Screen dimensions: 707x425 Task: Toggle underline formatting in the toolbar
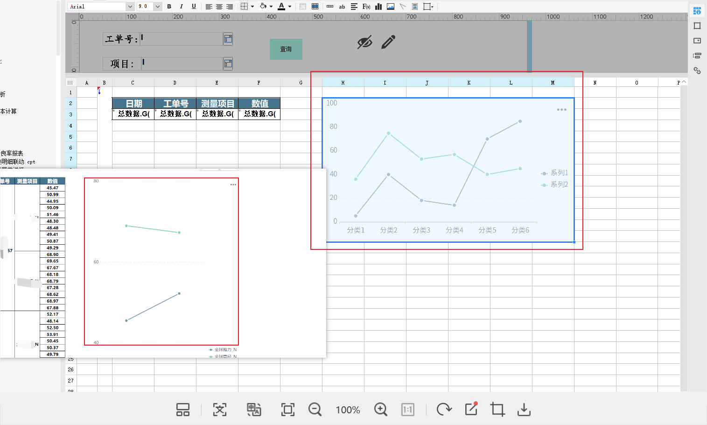click(x=194, y=7)
